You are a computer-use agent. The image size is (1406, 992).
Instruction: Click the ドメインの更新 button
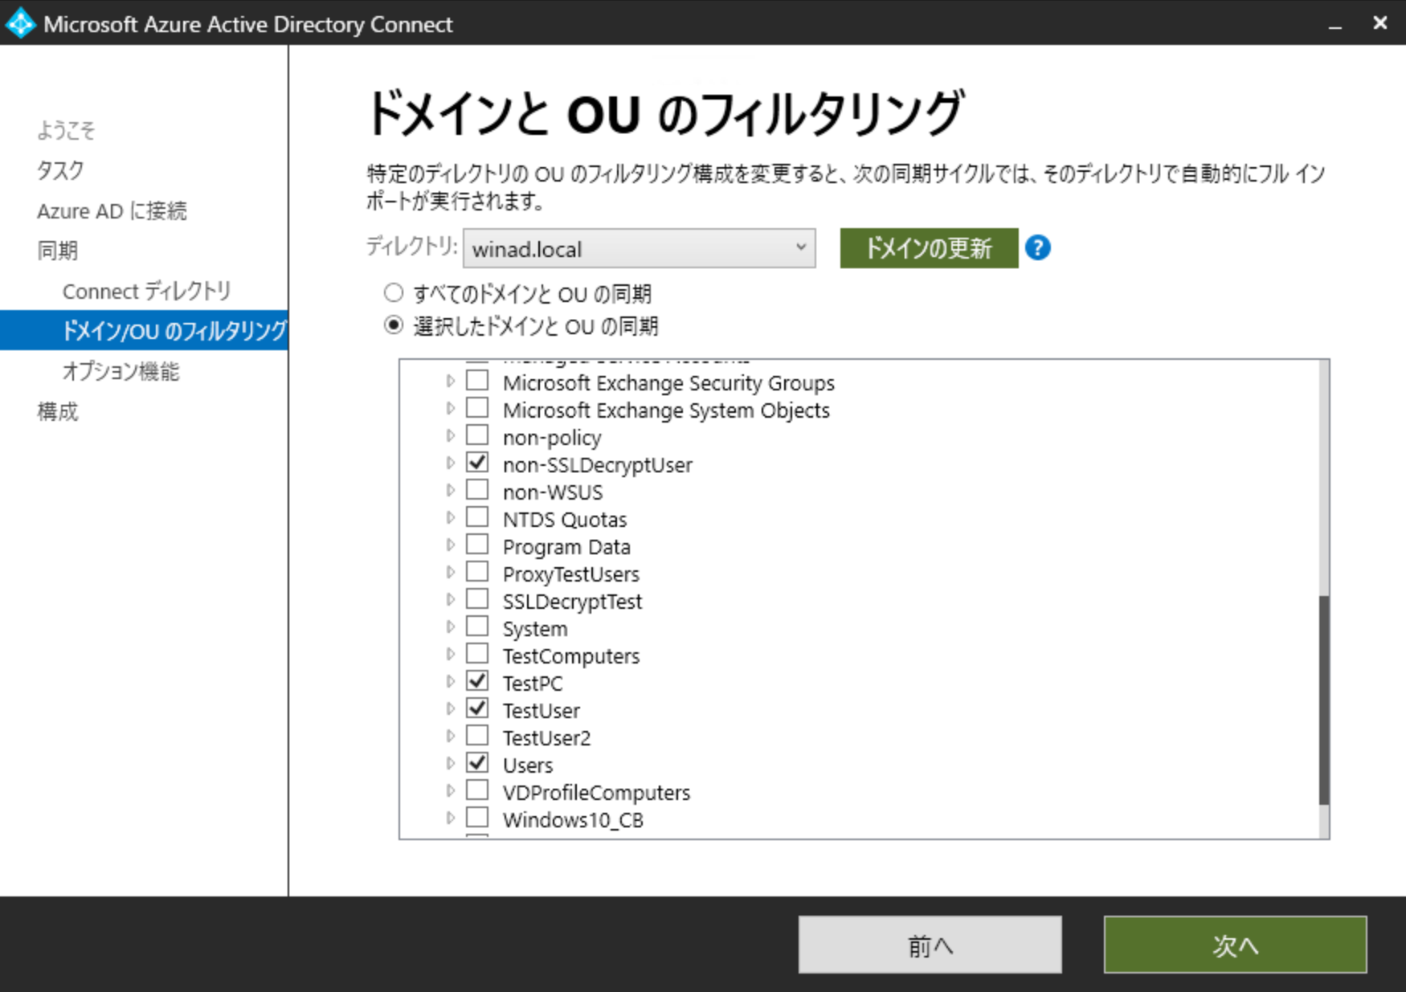[928, 248]
